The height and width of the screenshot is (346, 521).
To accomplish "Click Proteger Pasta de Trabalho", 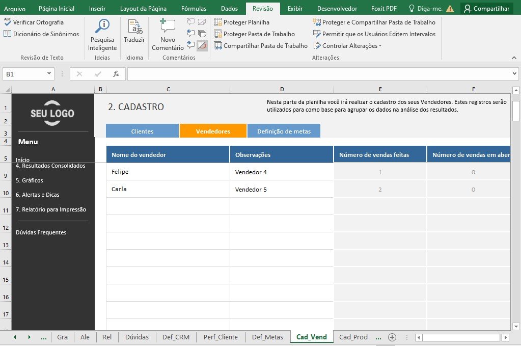I will tap(254, 34).
